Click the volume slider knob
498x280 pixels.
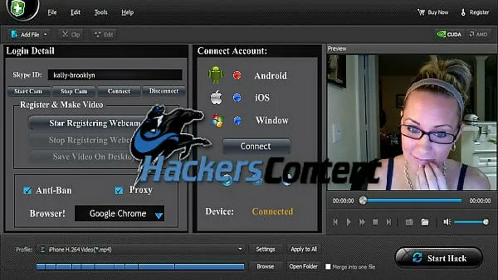[x=486, y=222]
